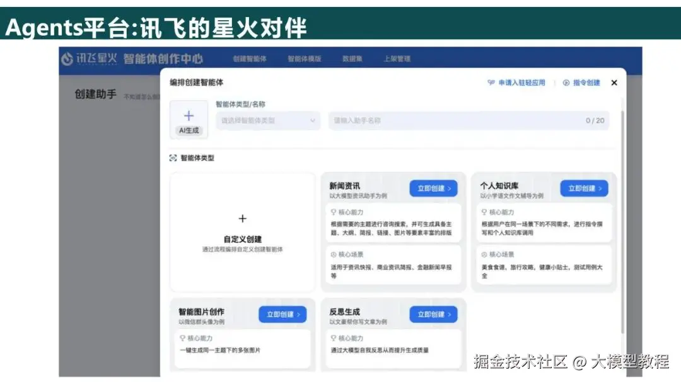Click the 智能图片创作 card title
The height and width of the screenshot is (382, 681).
click(202, 312)
